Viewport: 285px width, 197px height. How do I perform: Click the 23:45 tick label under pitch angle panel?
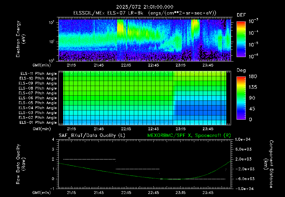(x=208, y=129)
